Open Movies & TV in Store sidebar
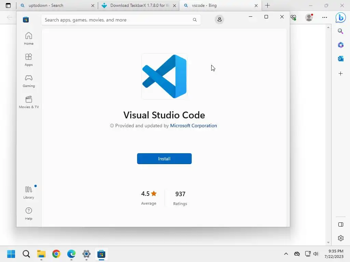Viewport: 350px width, 262px height. point(29,102)
